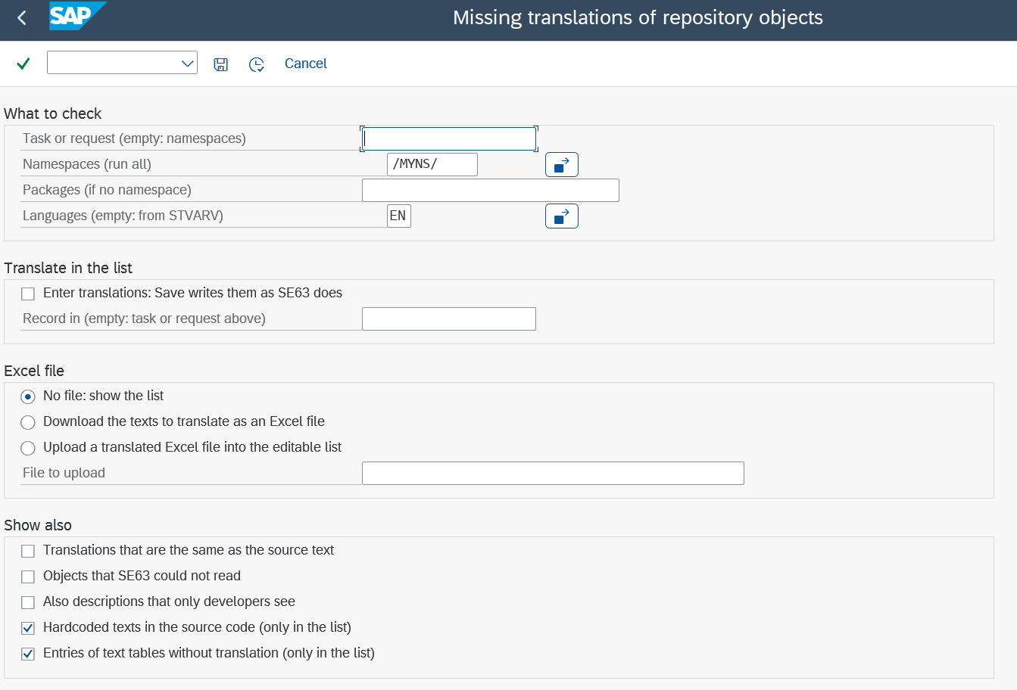1017x690 pixels.
Task: Enable Enter translations checkbox
Action: pyautogui.click(x=28, y=294)
